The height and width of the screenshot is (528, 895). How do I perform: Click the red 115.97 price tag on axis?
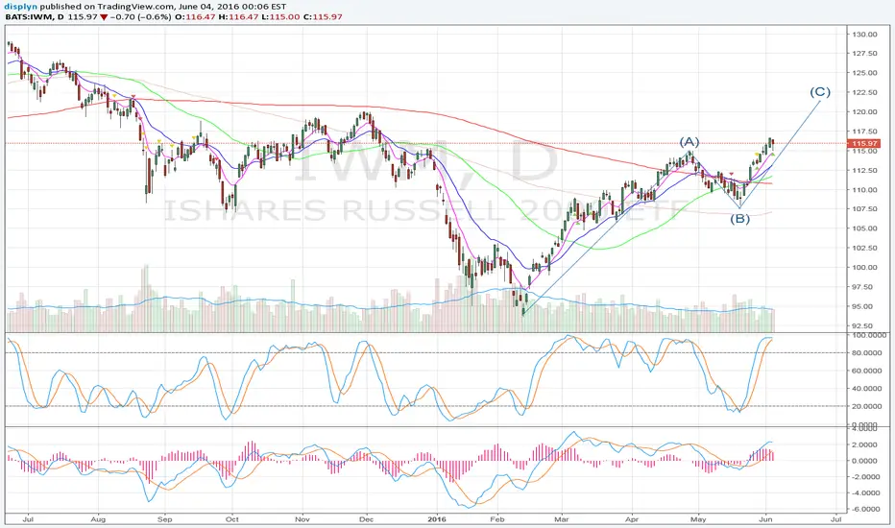(864, 143)
